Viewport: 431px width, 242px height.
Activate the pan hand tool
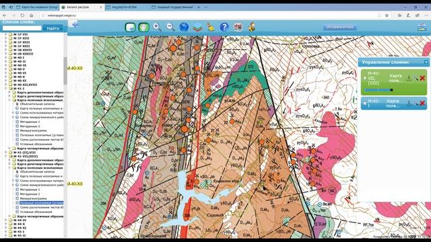pyautogui.click(x=143, y=27)
